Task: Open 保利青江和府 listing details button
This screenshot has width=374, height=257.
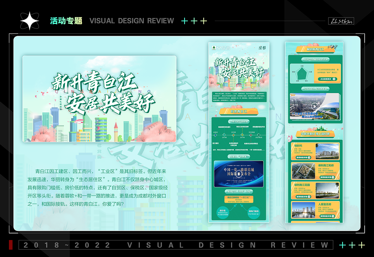Action: click(327, 177)
